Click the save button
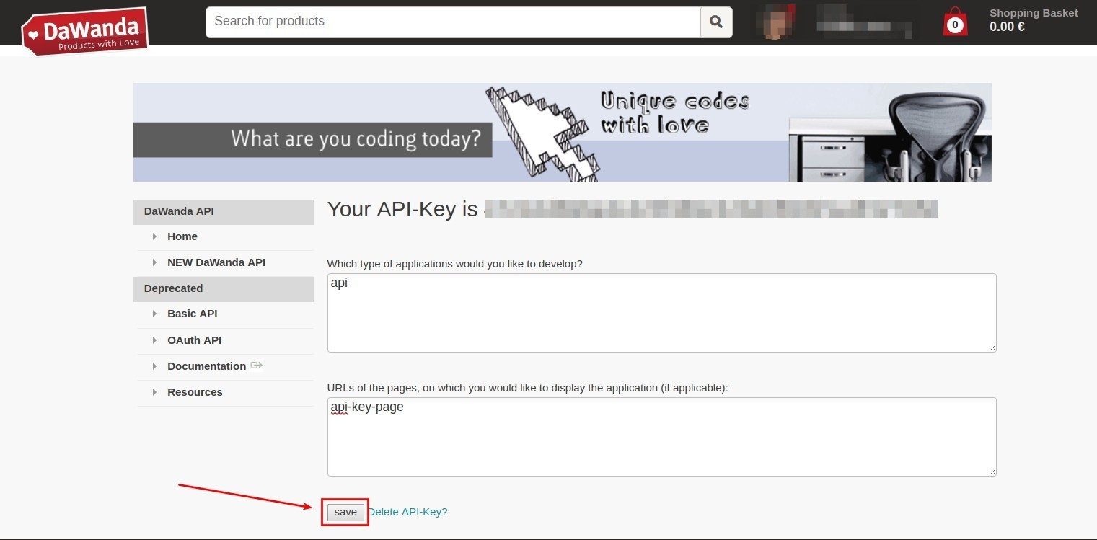1097x540 pixels. 345,512
